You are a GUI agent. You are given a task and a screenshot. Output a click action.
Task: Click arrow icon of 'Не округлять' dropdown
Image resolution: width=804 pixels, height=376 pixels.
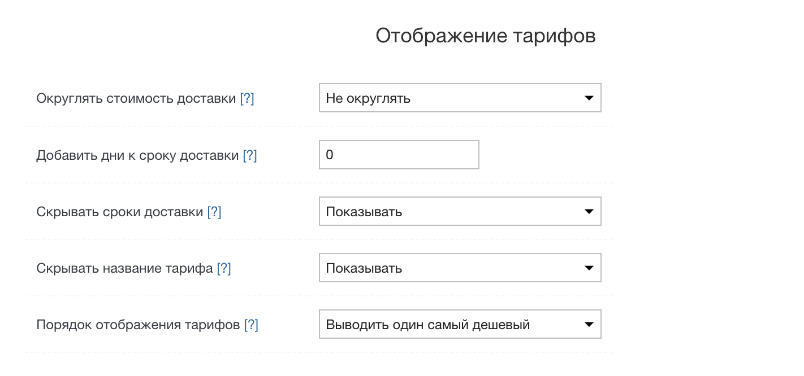click(x=589, y=98)
